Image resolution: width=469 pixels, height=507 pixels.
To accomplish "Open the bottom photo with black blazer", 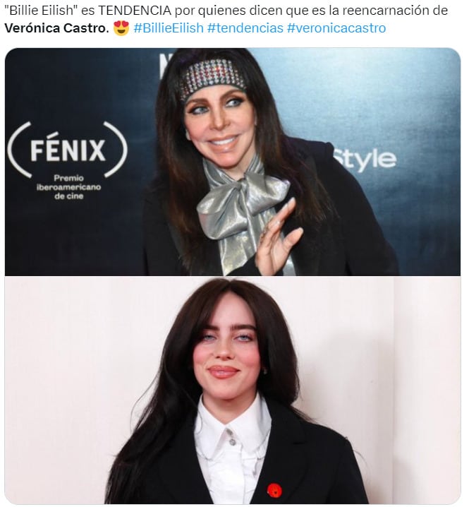I will point(233,390).
